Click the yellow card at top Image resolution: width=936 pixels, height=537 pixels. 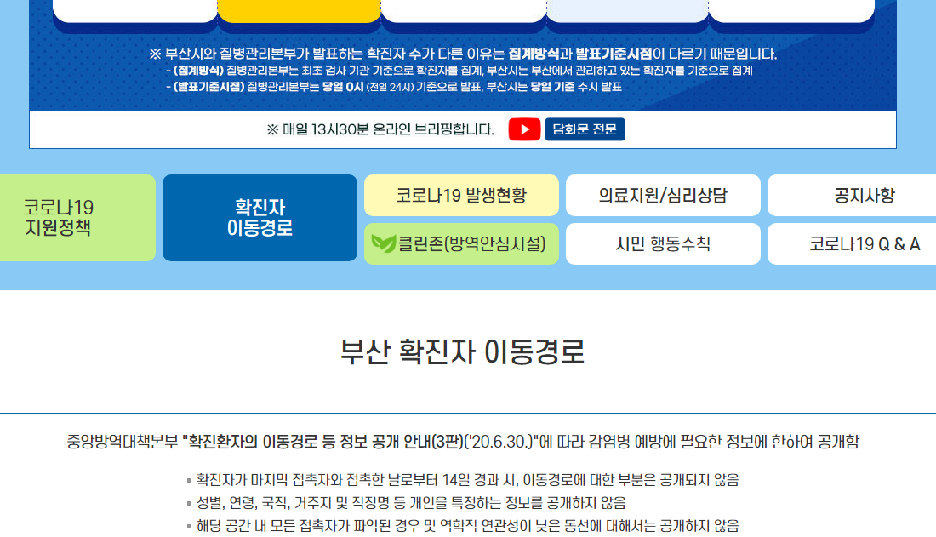point(299,11)
